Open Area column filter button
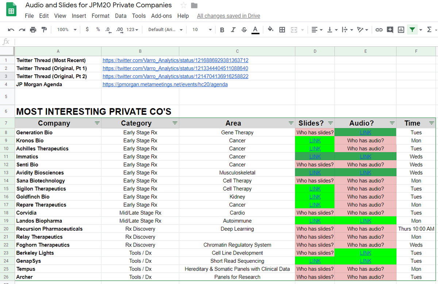The width and height of the screenshot is (438, 284). click(291, 123)
